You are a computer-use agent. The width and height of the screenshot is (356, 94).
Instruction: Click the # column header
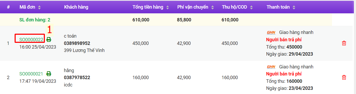point(8,7)
